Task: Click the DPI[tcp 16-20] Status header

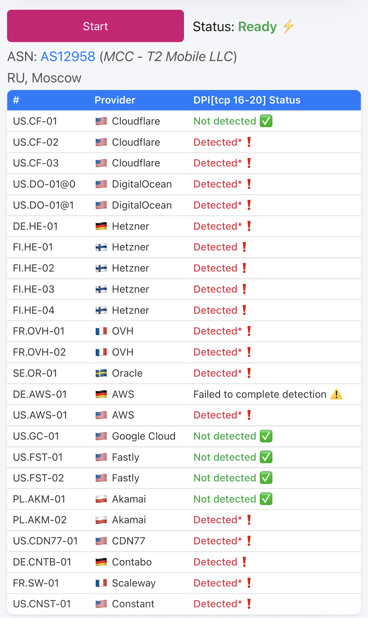Action: click(247, 100)
